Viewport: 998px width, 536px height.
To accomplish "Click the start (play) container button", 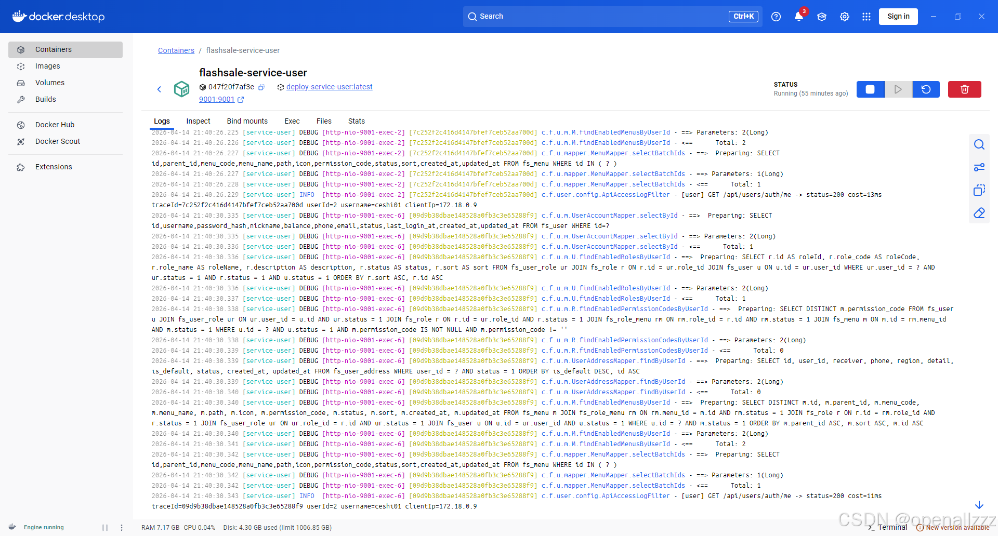I will pyautogui.click(x=898, y=89).
